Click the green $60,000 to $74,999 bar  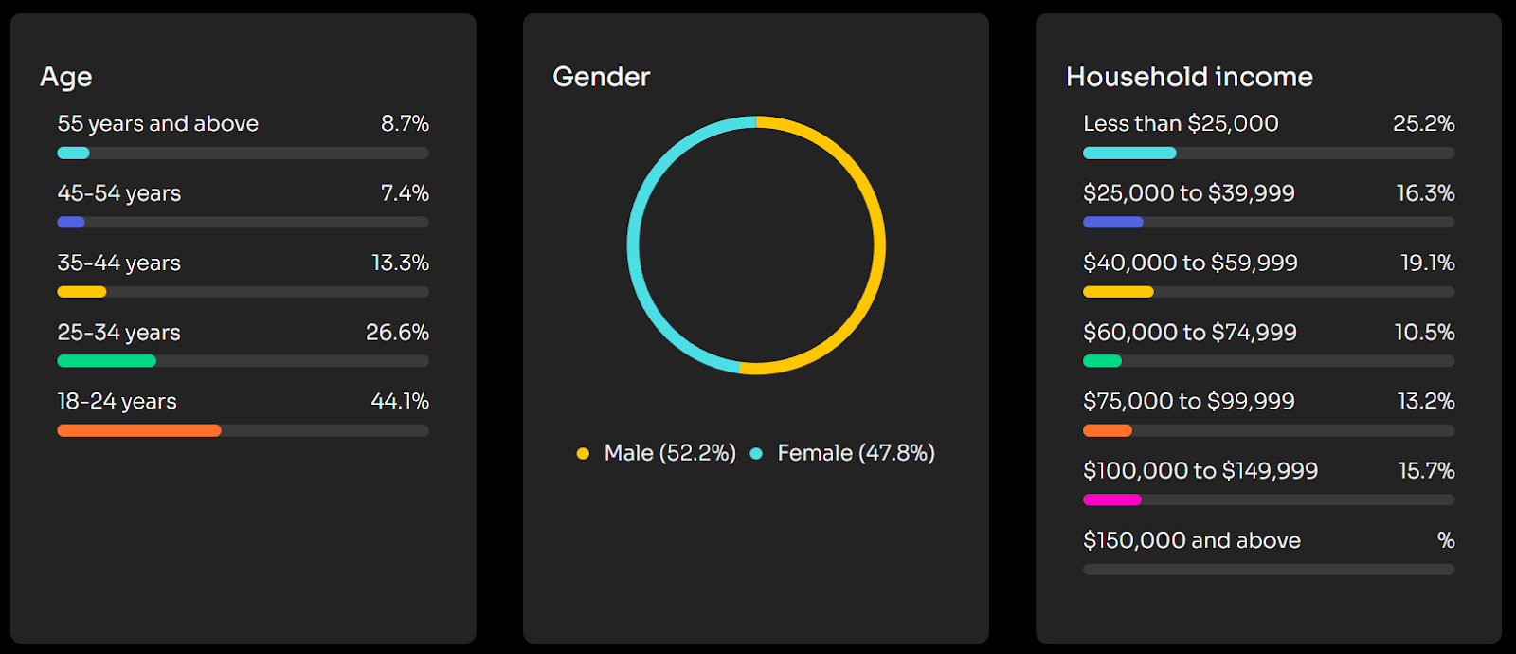coord(1102,361)
